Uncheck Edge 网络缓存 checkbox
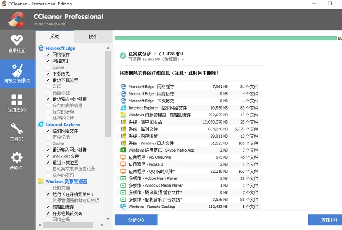342x230 pixels. [48, 55]
